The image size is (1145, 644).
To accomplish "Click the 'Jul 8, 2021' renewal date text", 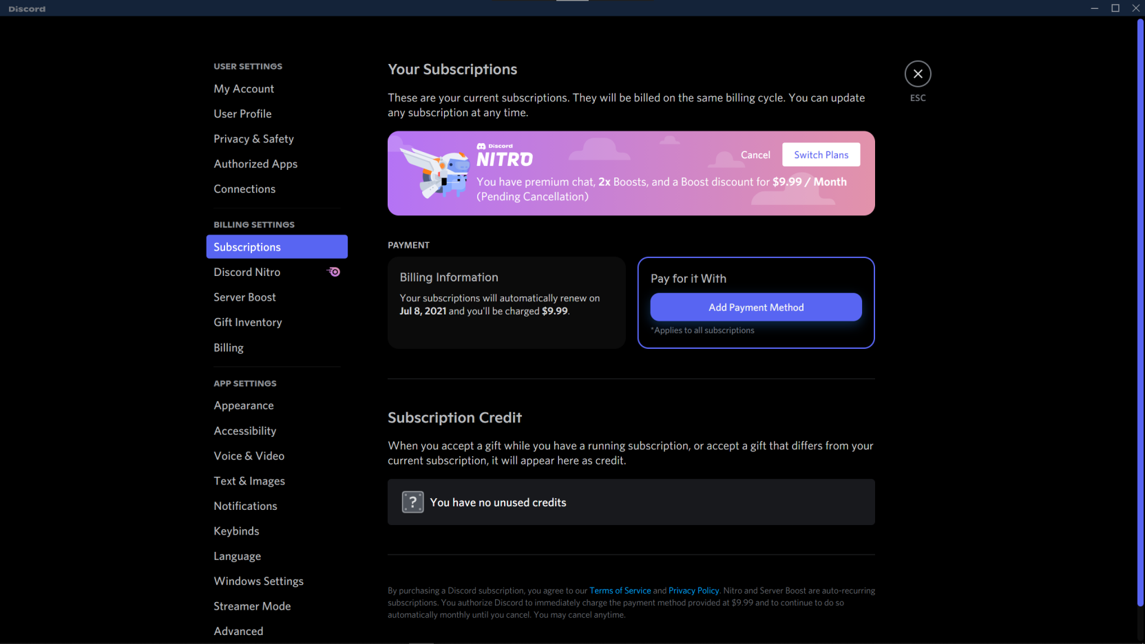I will [423, 311].
